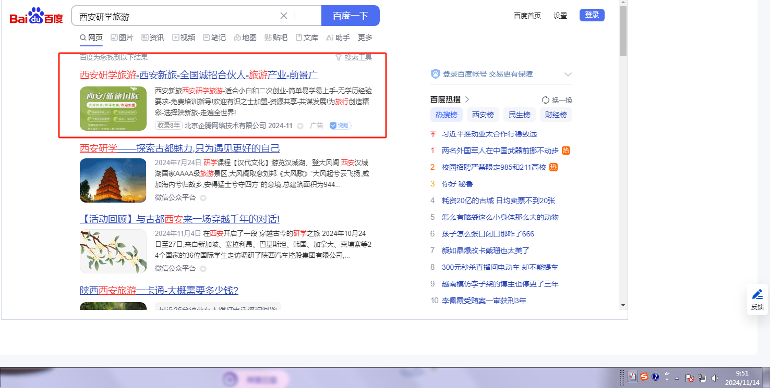Expand the 百度热搜 arrow chevron
This screenshot has height=388, width=770.
[467, 99]
